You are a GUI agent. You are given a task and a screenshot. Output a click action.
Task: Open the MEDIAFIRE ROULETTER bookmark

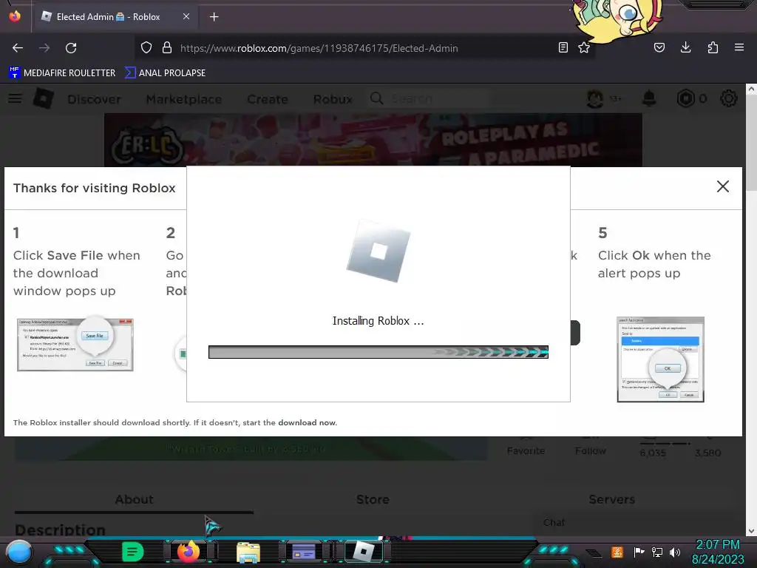[x=62, y=73]
